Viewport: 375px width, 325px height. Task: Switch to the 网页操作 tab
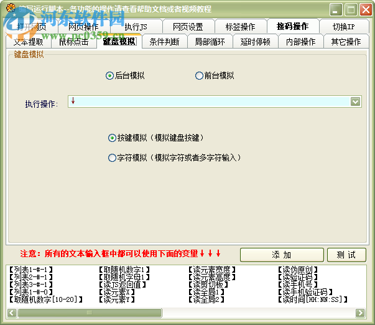point(83,27)
